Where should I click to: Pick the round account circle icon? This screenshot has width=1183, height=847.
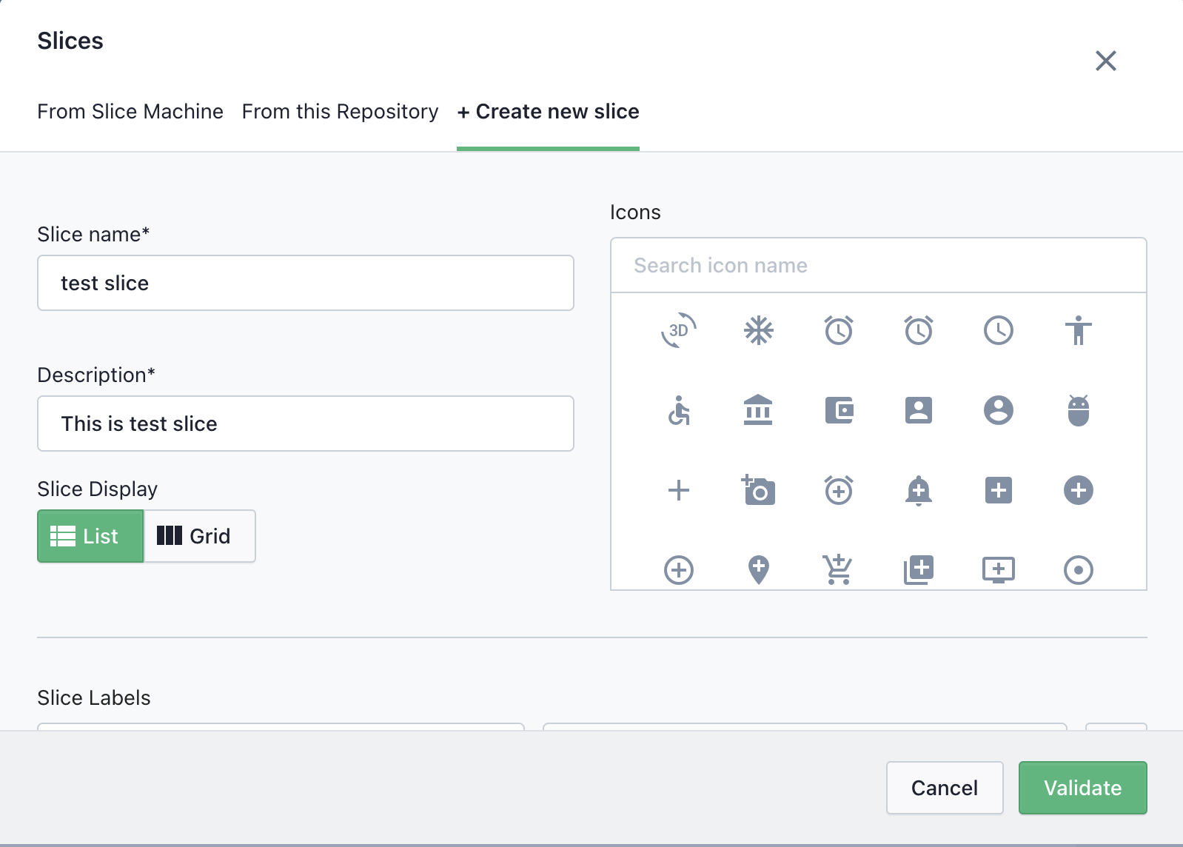coord(998,410)
